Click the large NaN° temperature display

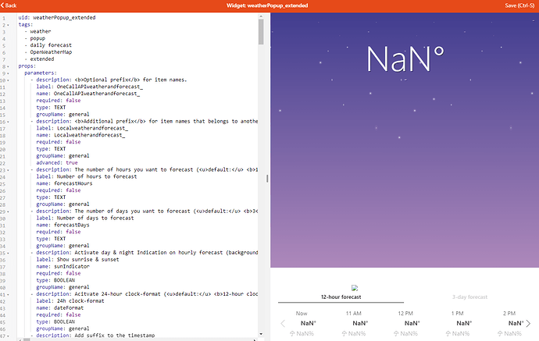point(405,59)
